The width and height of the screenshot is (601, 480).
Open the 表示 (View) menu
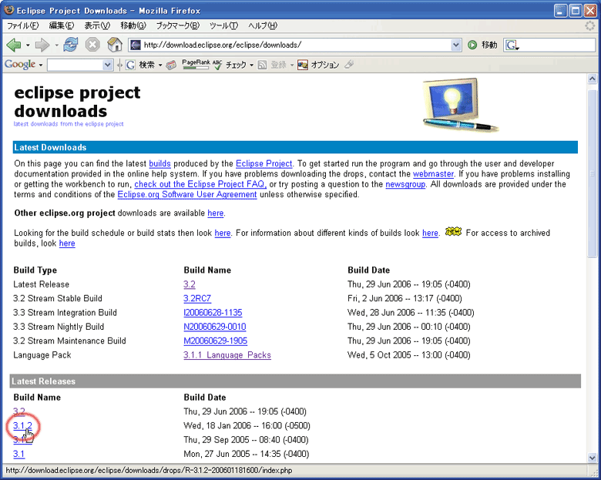pos(97,25)
